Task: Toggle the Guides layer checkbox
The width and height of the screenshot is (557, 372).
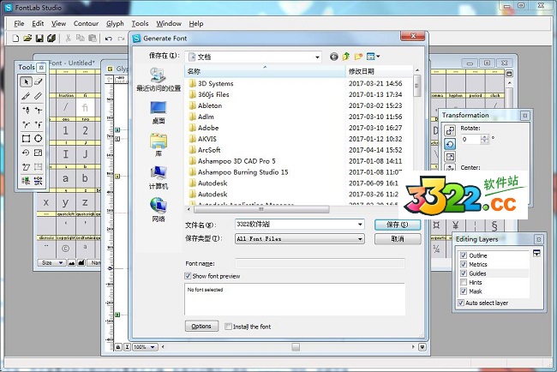Action: pyautogui.click(x=464, y=273)
